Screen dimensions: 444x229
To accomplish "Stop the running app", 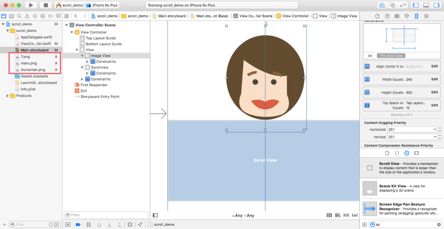I will coord(46,5).
